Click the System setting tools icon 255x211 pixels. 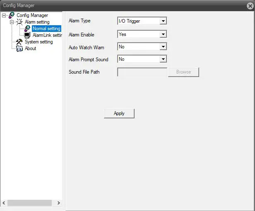point(19,42)
